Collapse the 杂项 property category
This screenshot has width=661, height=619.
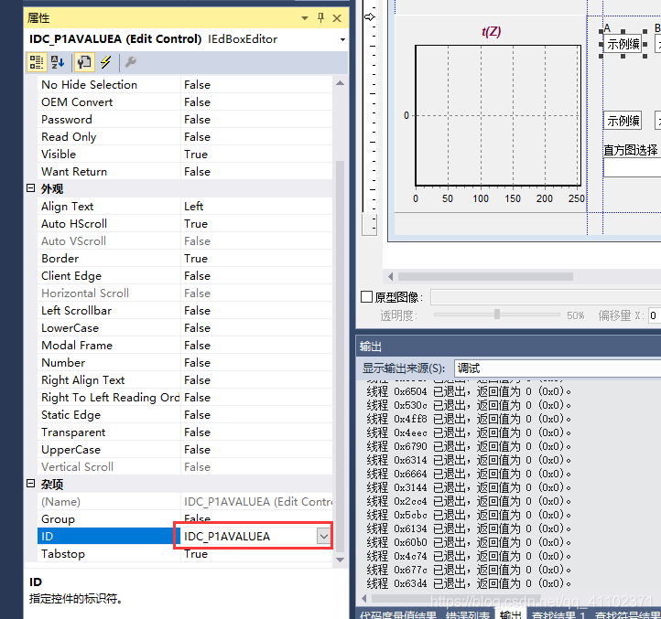tap(31, 484)
